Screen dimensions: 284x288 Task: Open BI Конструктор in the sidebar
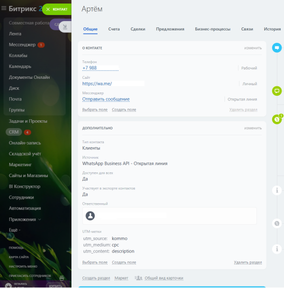point(24,187)
